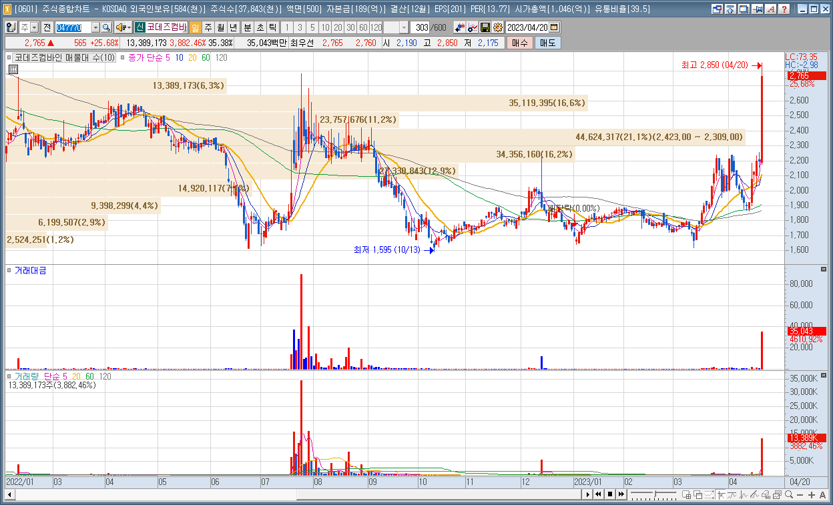Click the red-blue linked screen icon in title bar

[718, 9]
